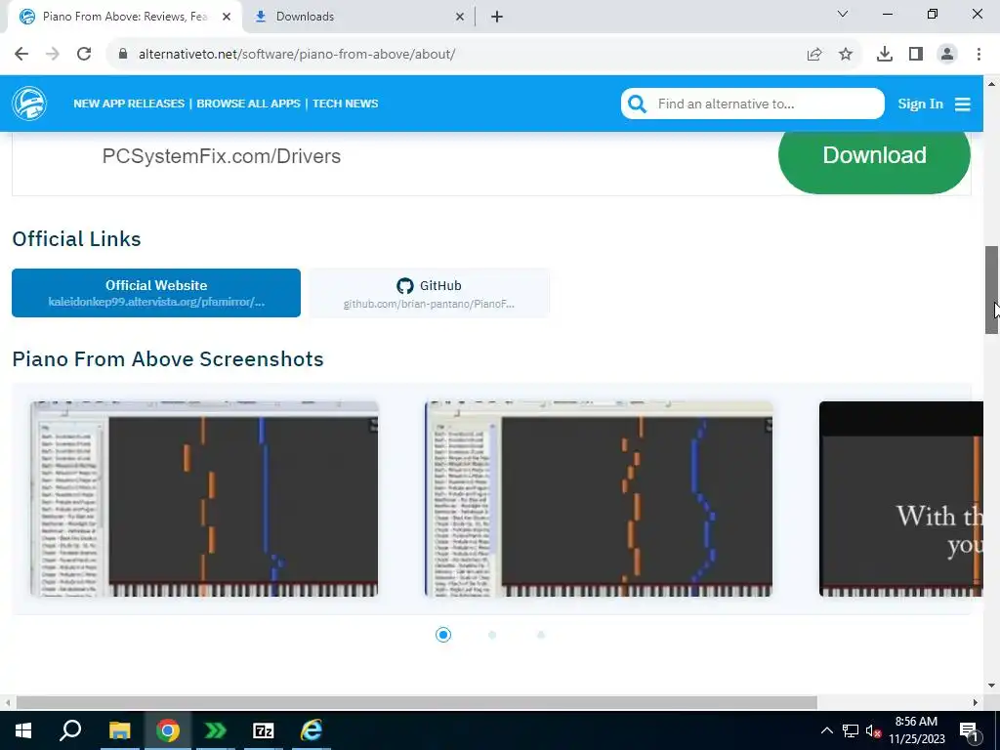
Task: Click the AlternativeTo logo icon
Action: point(29,104)
